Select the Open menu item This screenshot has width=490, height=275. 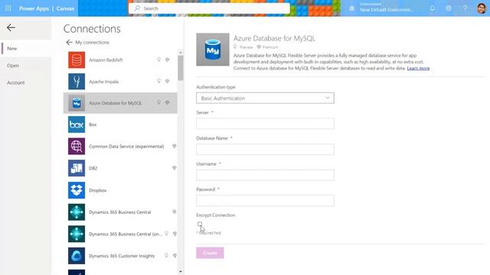[13, 66]
